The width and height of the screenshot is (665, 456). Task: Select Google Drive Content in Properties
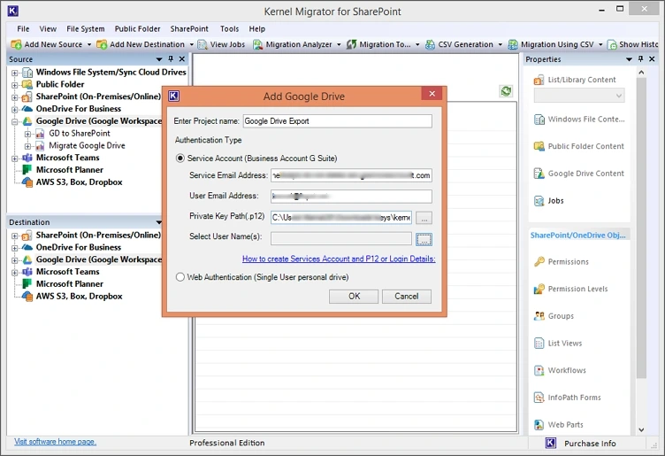(x=578, y=174)
